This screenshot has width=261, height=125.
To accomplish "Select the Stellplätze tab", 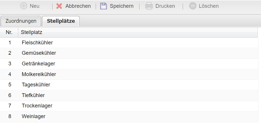I will tap(61, 21).
